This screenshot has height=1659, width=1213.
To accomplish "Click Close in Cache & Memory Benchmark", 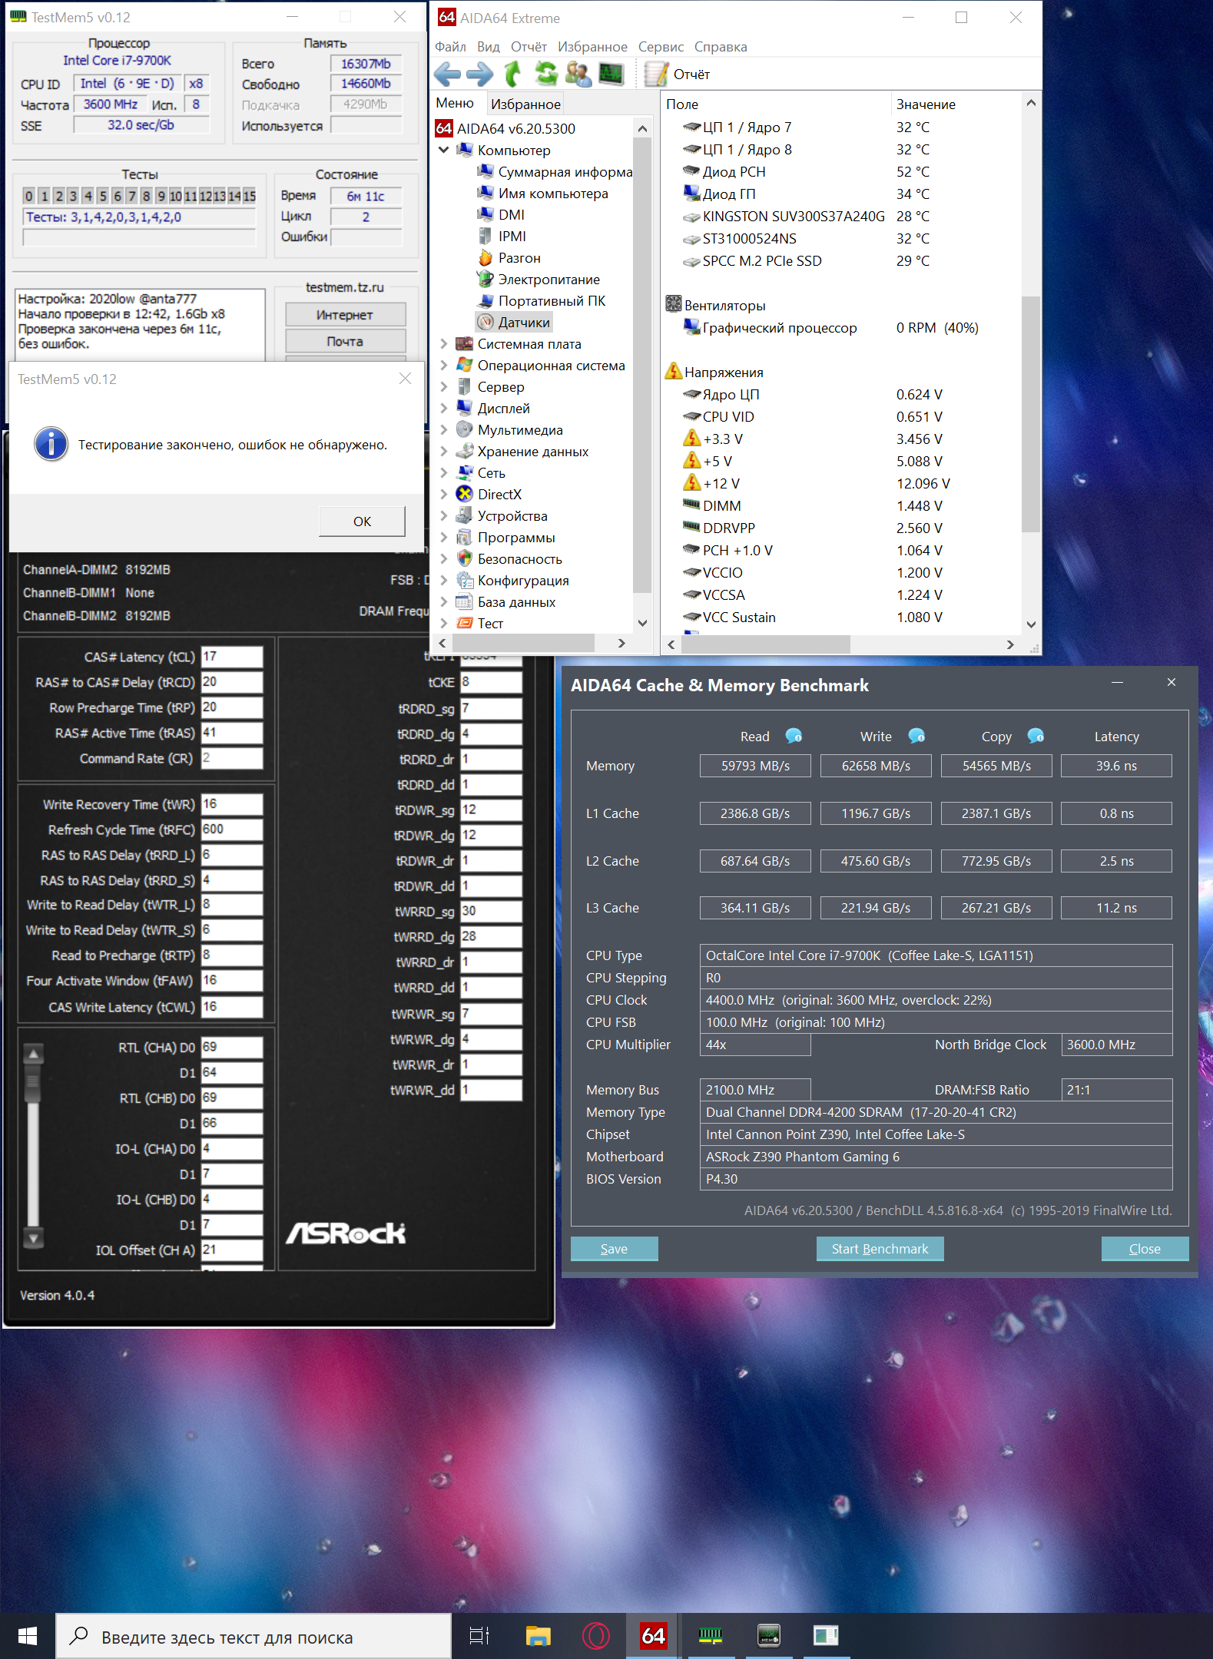I will (x=1145, y=1249).
